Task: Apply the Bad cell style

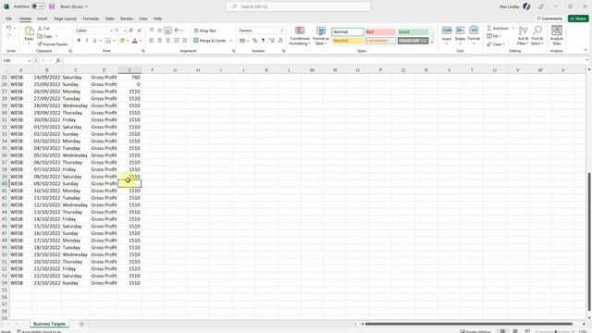Action: (x=380, y=32)
